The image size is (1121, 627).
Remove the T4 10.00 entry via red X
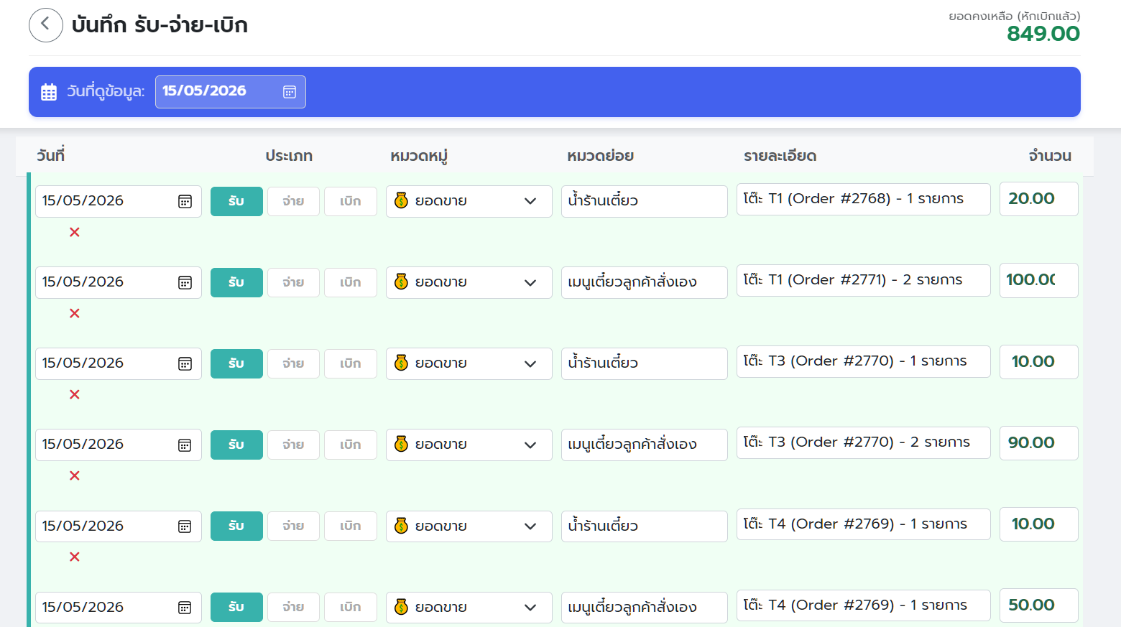coord(75,557)
